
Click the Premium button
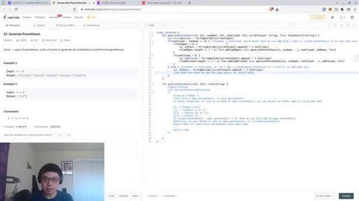(318, 17)
